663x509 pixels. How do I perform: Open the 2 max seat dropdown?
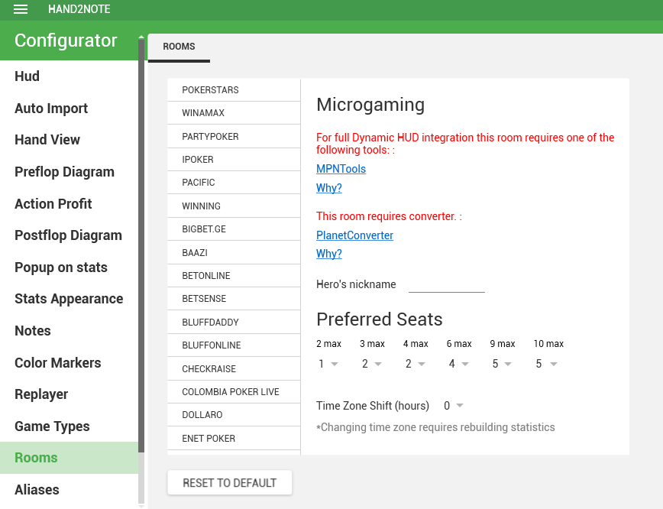coord(328,364)
